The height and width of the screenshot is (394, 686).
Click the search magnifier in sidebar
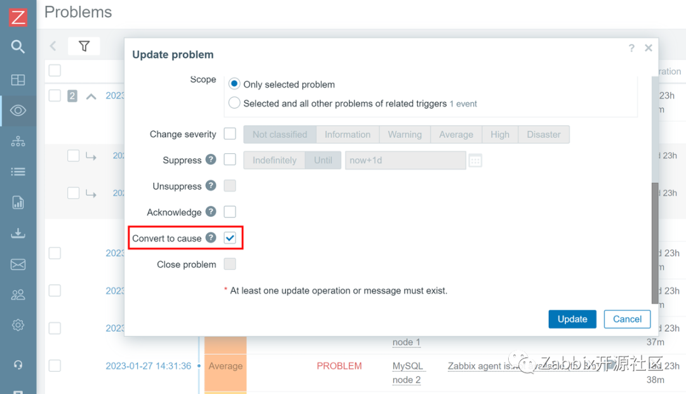(18, 46)
